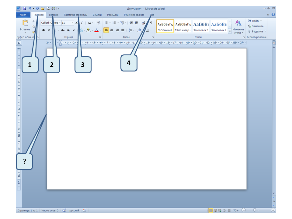Open the font color dropdown arrow
Viewport: 292px width, 219px height.
click(x=100, y=30)
